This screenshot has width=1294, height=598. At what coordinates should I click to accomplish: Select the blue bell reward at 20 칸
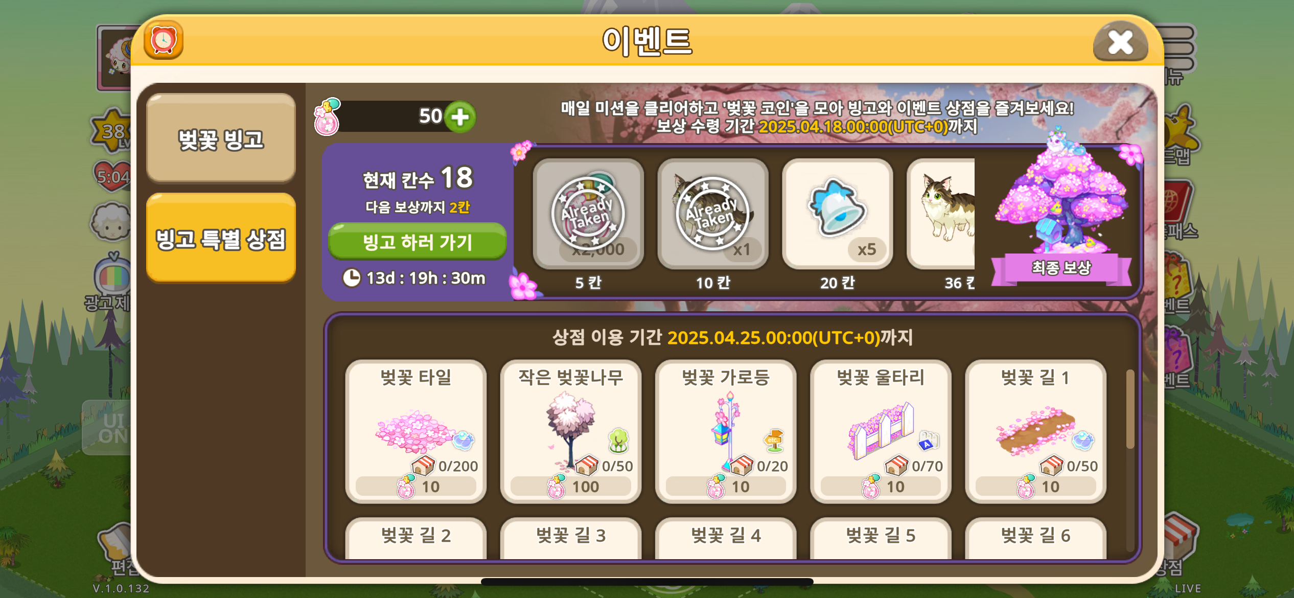(837, 214)
